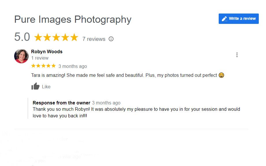
Task: Select the Like label under the review
Action: click(46, 87)
